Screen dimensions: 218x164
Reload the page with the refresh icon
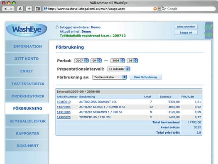20,9
